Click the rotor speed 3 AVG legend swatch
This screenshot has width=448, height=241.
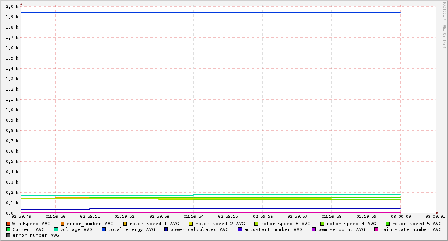pos(257,224)
